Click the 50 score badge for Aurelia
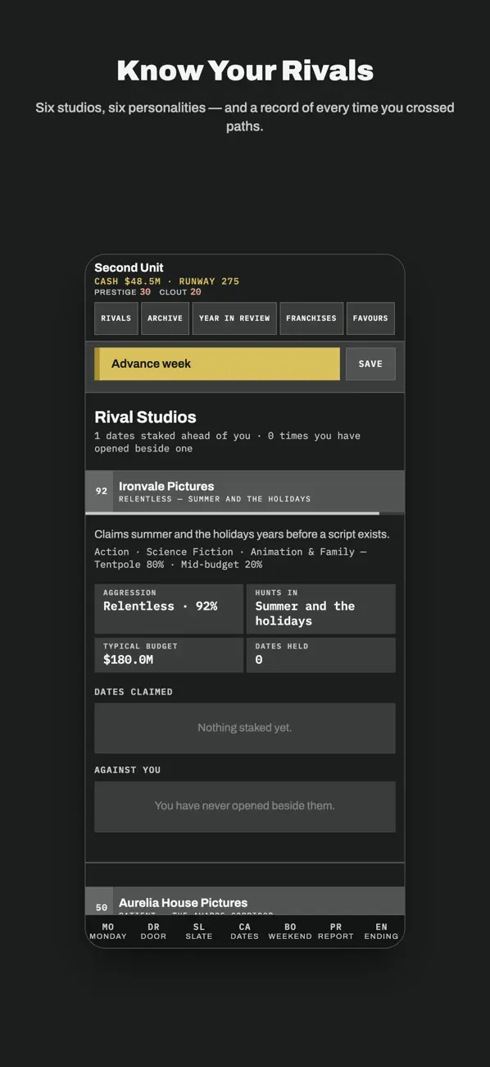490x1067 pixels. [101, 906]
